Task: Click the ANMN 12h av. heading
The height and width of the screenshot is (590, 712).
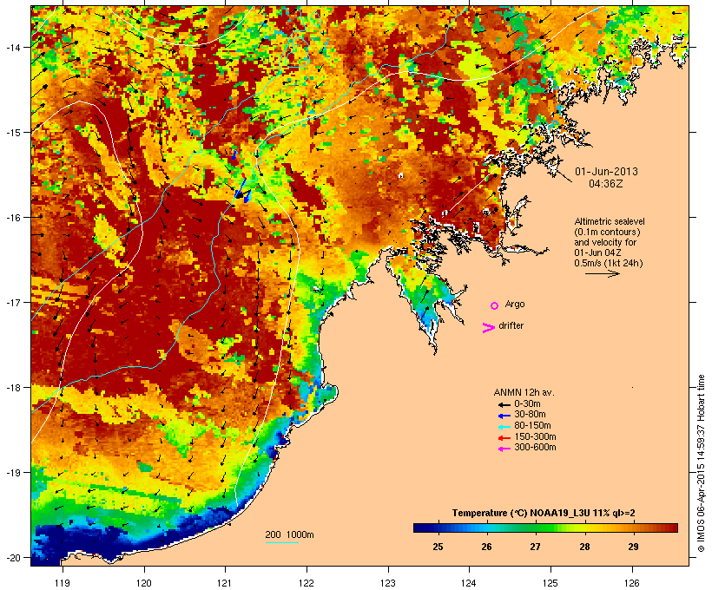Action: pos(524,392)
